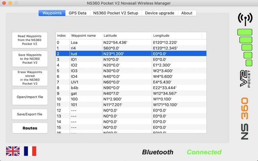
Task: Click longitude W12°34.567'
Action: (165, 93)
